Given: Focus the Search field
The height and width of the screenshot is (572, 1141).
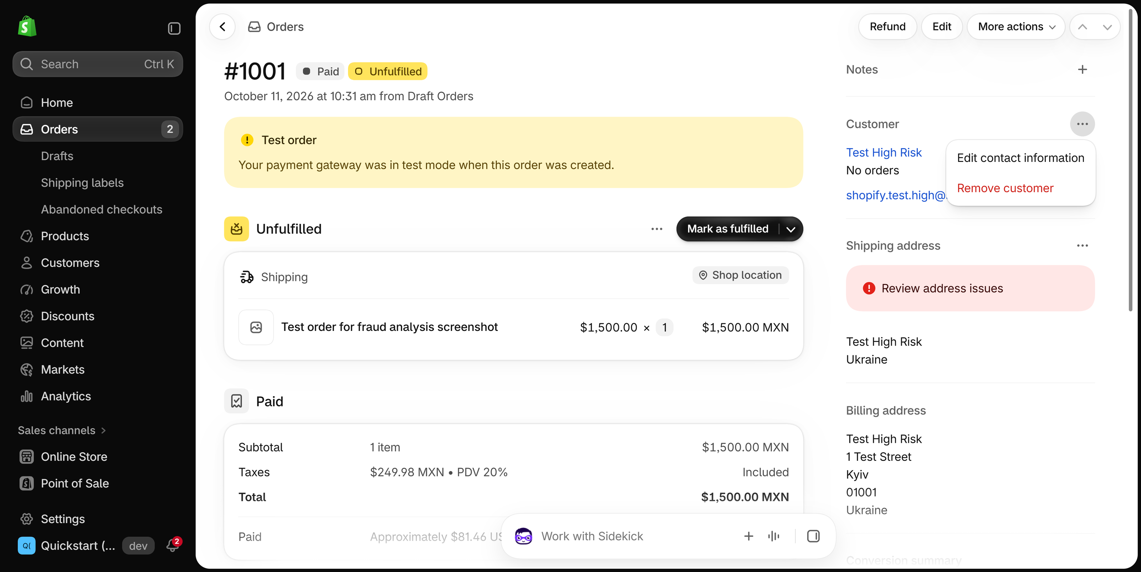Looking at the screenshot, I should 97,64.
